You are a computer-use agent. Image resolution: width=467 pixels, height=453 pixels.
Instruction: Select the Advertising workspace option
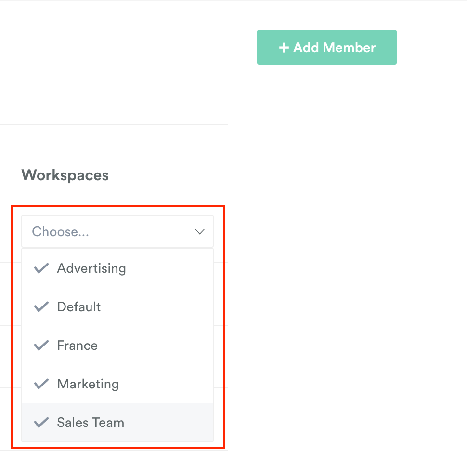tap(117, 268)
